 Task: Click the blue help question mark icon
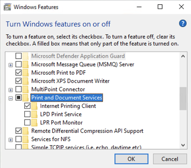coord(182,23)
